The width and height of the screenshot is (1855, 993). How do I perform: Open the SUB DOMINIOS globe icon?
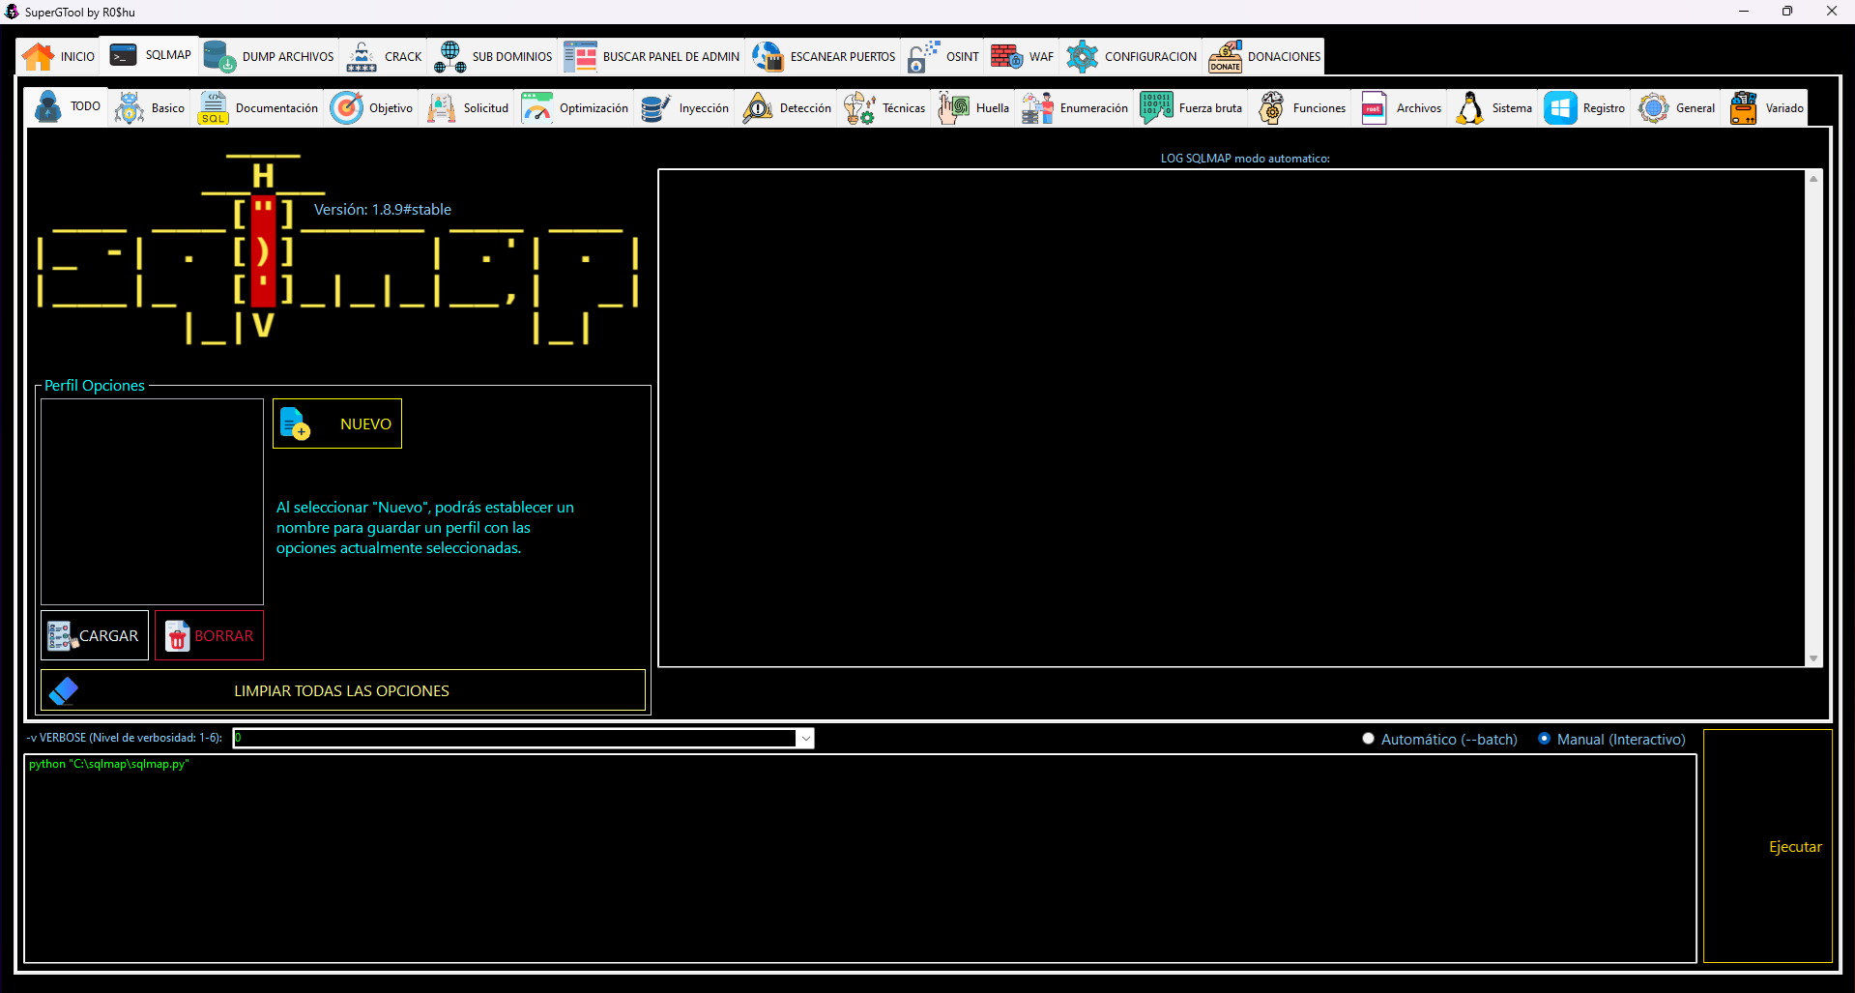[449, 57]
